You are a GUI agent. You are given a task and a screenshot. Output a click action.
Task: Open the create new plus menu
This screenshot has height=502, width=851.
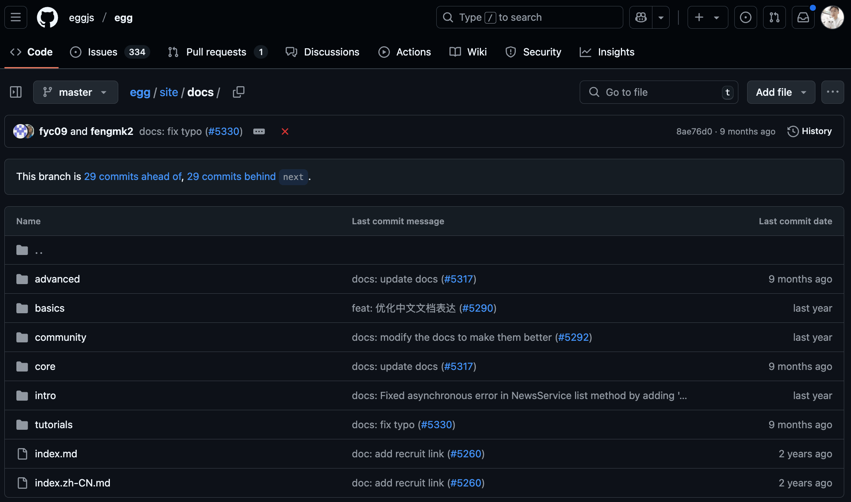tap(708, 17)
